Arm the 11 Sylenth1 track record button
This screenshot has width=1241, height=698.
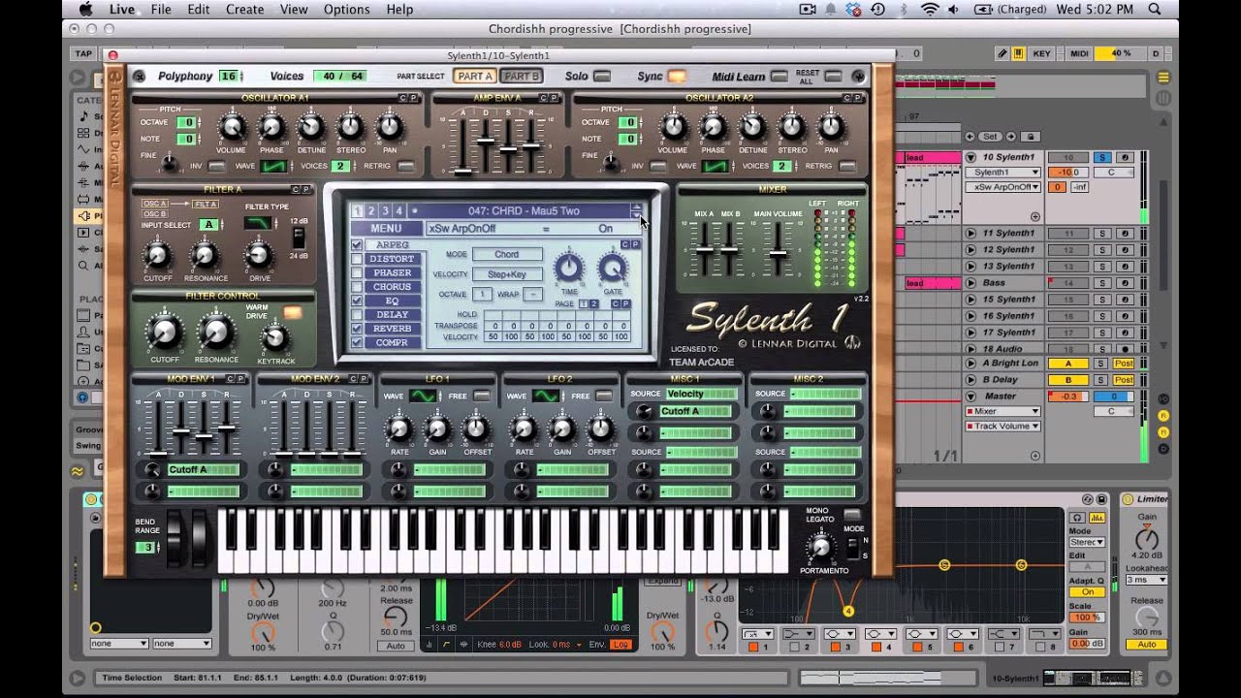(x=1125, y=234)
